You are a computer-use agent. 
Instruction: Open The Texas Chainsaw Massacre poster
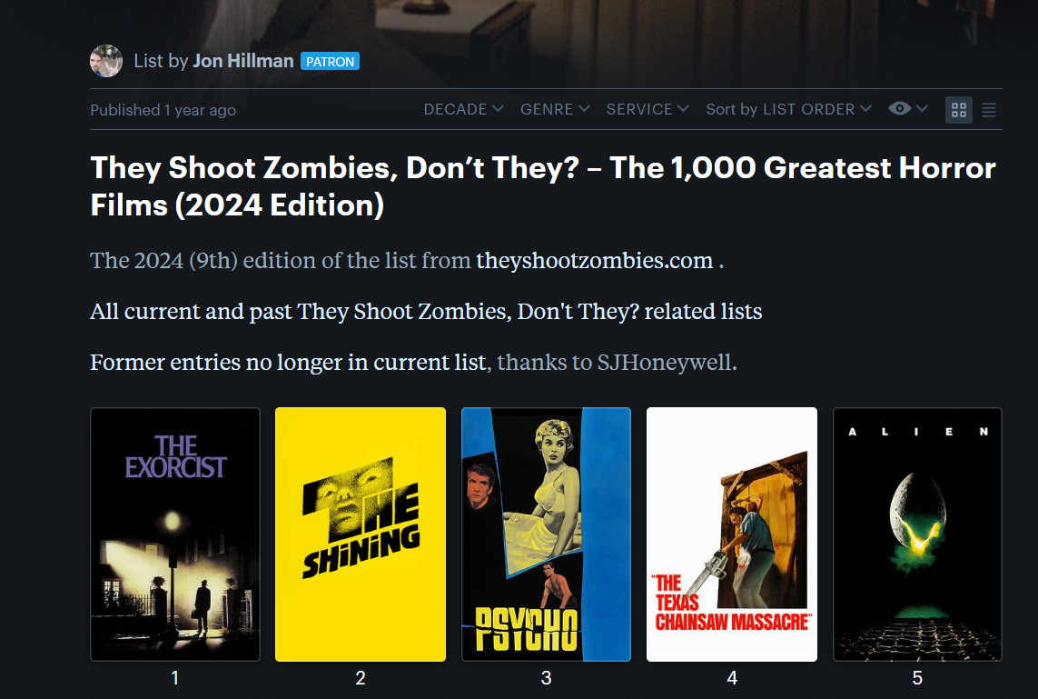[x=731, y=534]
